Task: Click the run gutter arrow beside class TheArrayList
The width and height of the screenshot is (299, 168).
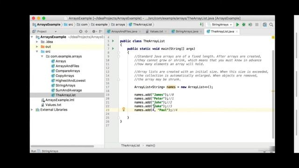Action: (113, 41)
